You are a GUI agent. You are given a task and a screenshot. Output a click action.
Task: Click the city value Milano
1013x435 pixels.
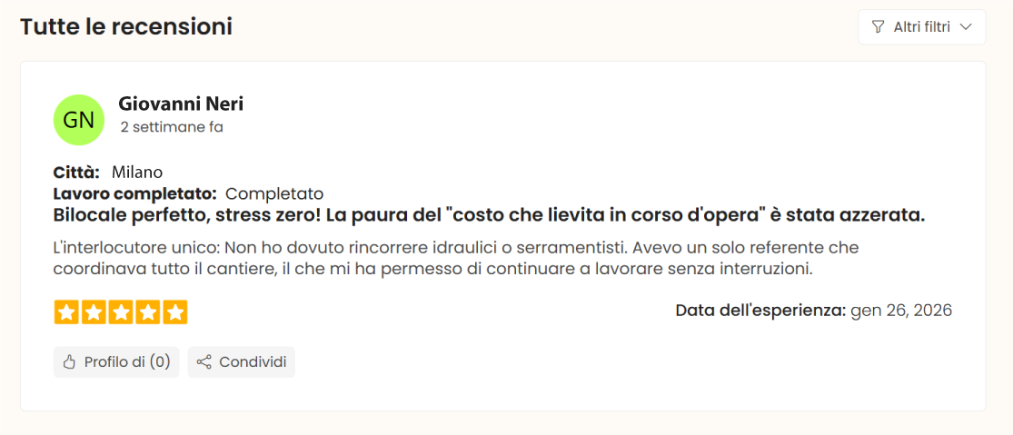pyautogui.click(x=137, y=172)
